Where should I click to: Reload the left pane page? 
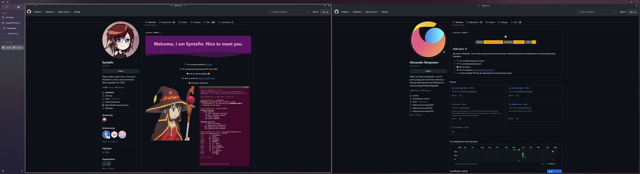click(x=35, y=6)
